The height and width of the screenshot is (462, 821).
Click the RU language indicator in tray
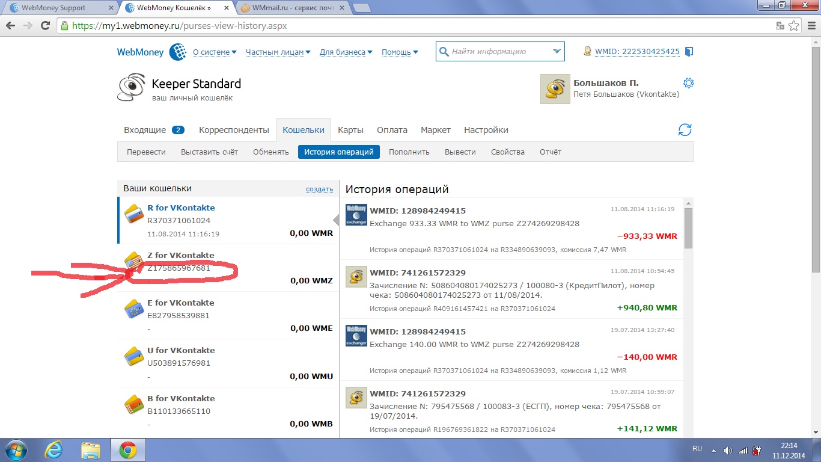click(x=697, y=449)
